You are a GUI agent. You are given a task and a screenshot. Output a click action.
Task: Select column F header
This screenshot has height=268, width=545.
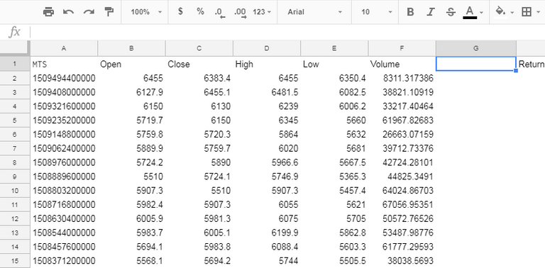click(402, 48)
